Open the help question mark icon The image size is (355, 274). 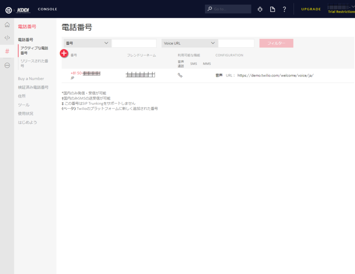(x=284, y=9)
